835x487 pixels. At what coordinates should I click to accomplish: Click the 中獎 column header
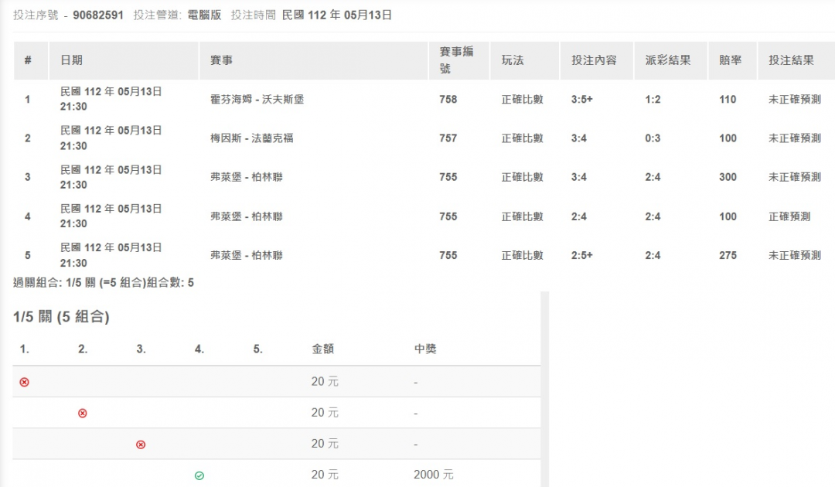(425, 349)
